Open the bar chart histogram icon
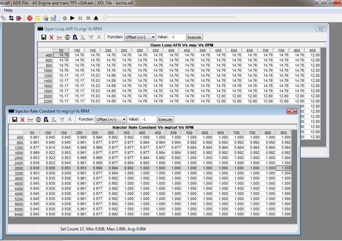 click(x=53, y=18)
